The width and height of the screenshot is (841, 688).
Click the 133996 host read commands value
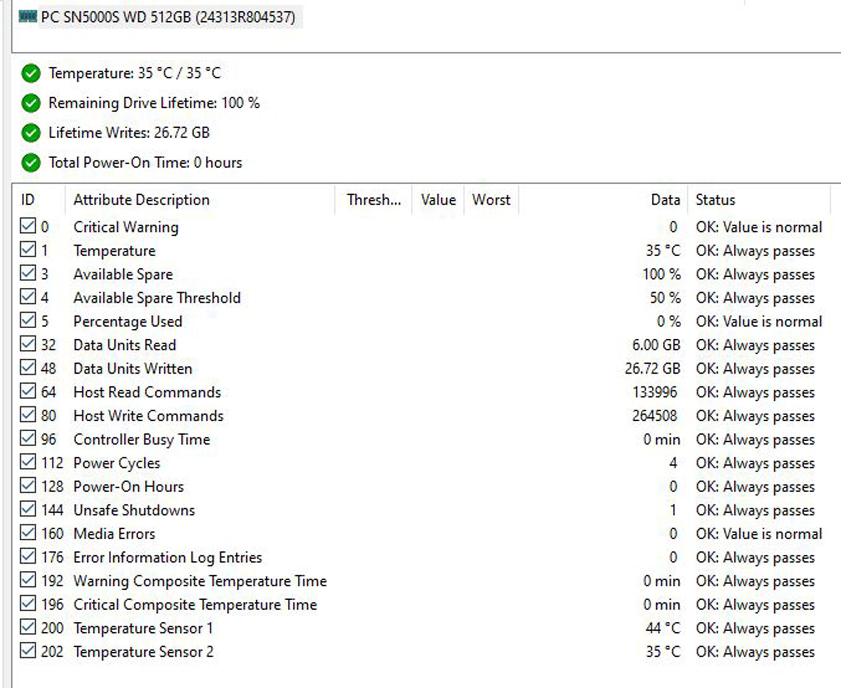point(655,392)
